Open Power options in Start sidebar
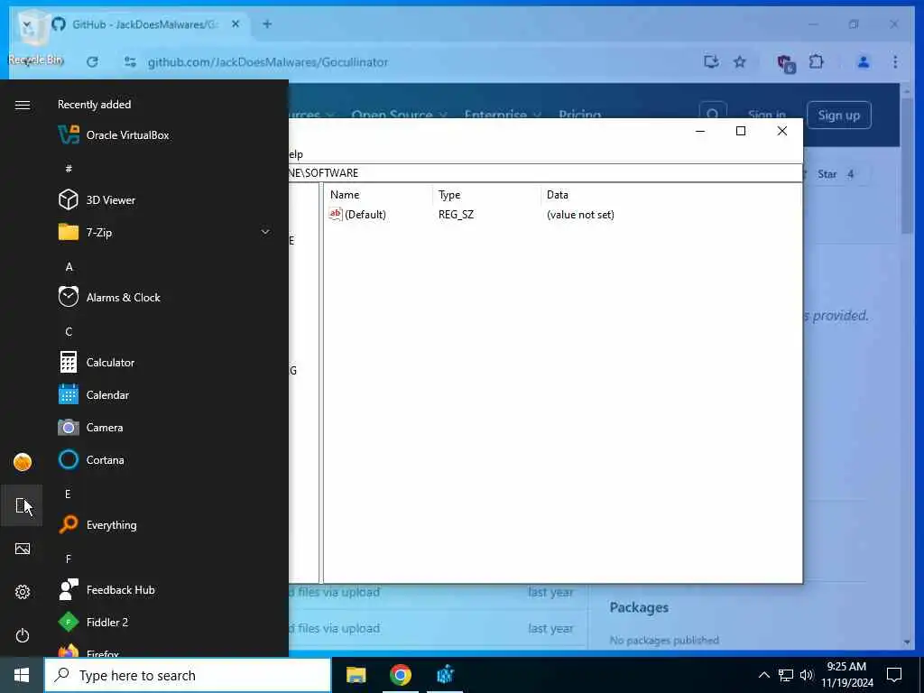924x693 pixels. (x=23, y=635)
